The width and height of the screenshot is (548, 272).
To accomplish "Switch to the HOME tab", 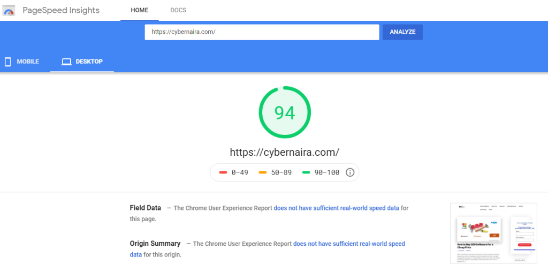I will click(x=139, y=10).
